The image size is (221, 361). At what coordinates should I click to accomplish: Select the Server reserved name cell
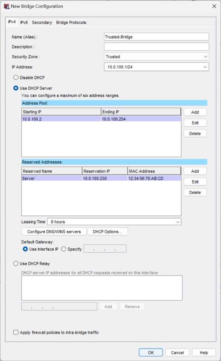[x=52, y=178]
